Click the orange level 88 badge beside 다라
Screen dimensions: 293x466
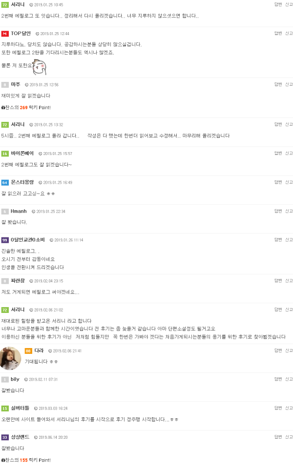(28, 351)
